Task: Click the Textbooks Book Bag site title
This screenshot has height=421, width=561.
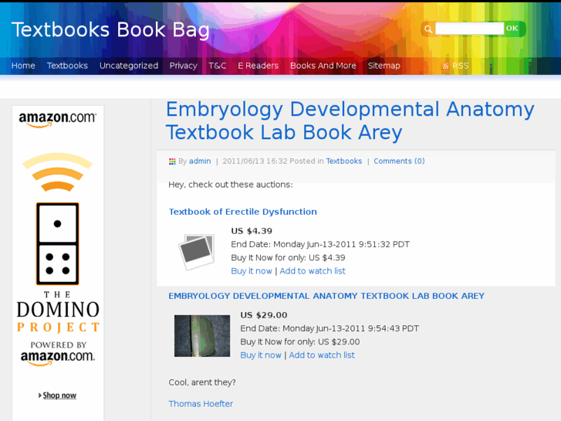Action: pyautogui.click(x=110, y=29)
